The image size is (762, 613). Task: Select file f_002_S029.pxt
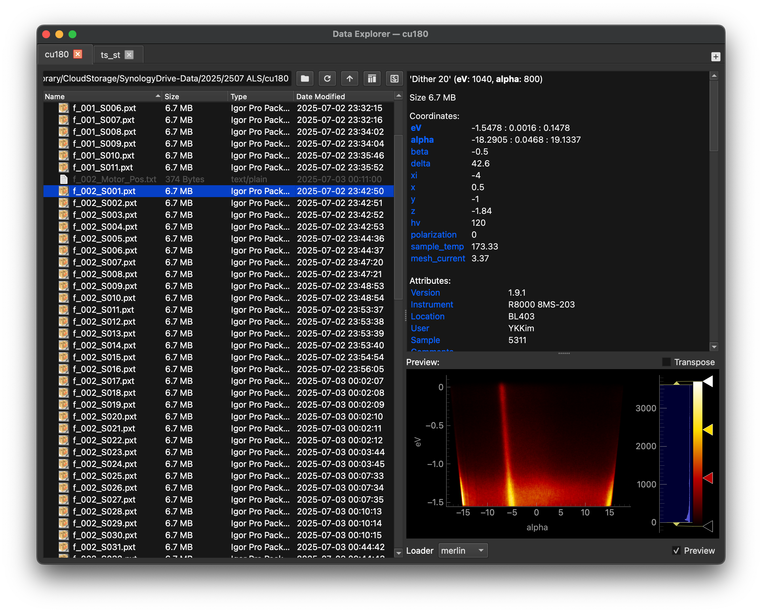pyautogui.click(x=218, y=523)
